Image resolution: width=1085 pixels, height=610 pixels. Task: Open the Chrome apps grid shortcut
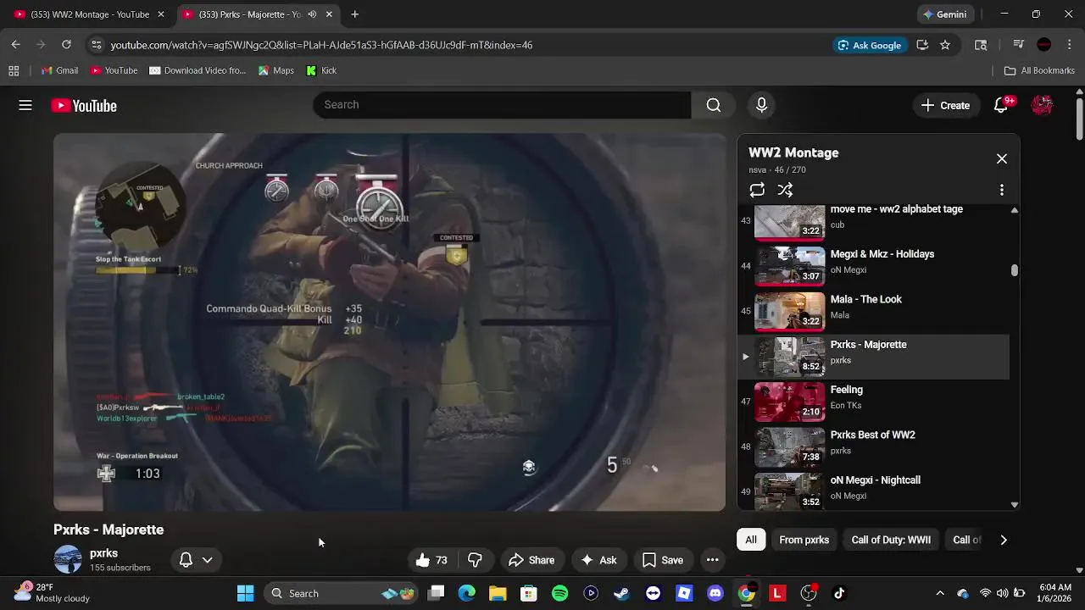click(14, 70)
